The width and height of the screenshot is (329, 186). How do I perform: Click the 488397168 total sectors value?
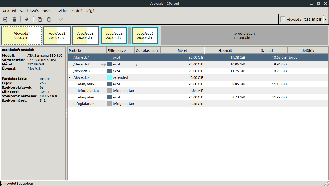click(48, 96)
